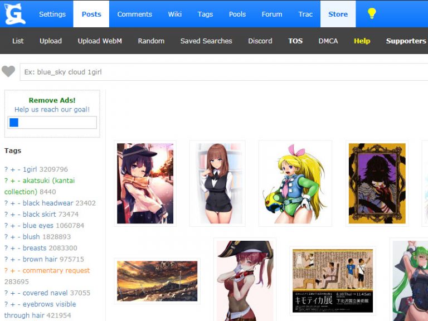Open the yellow Help link
The width and height of the screenshot is (428, 321).
point(362,41)
